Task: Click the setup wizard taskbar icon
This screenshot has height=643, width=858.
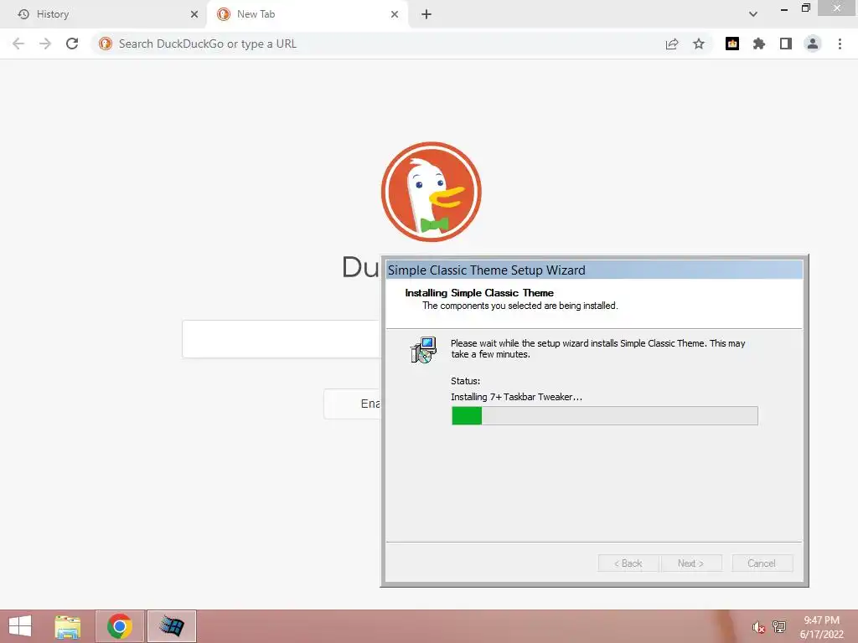Action: click(171, 626)
